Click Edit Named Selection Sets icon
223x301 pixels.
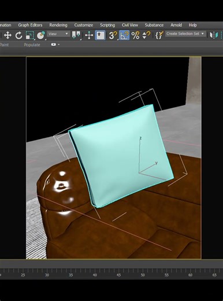[159, 35]
